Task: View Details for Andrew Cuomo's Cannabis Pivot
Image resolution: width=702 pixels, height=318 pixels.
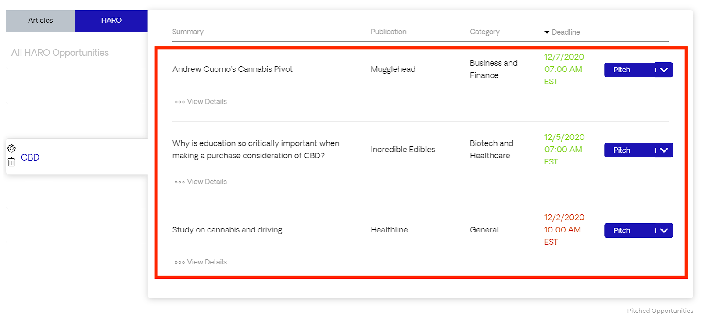Action: click(201, 102)
